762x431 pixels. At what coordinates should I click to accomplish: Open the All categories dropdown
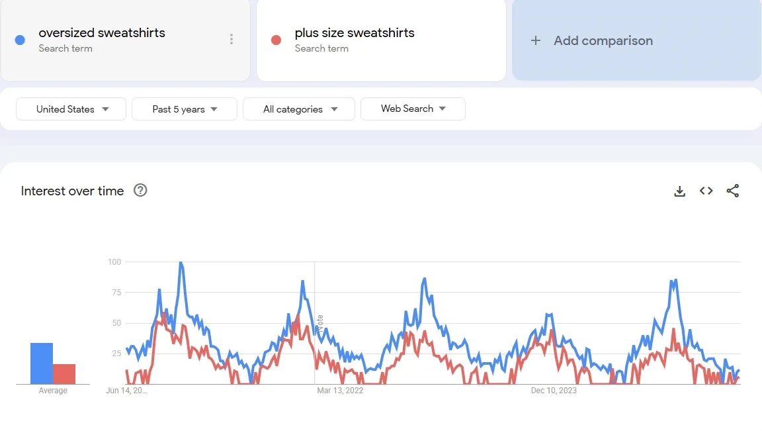(298, 109)
